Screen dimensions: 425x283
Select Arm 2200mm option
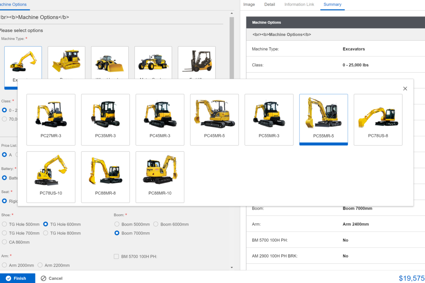(40, 265)
